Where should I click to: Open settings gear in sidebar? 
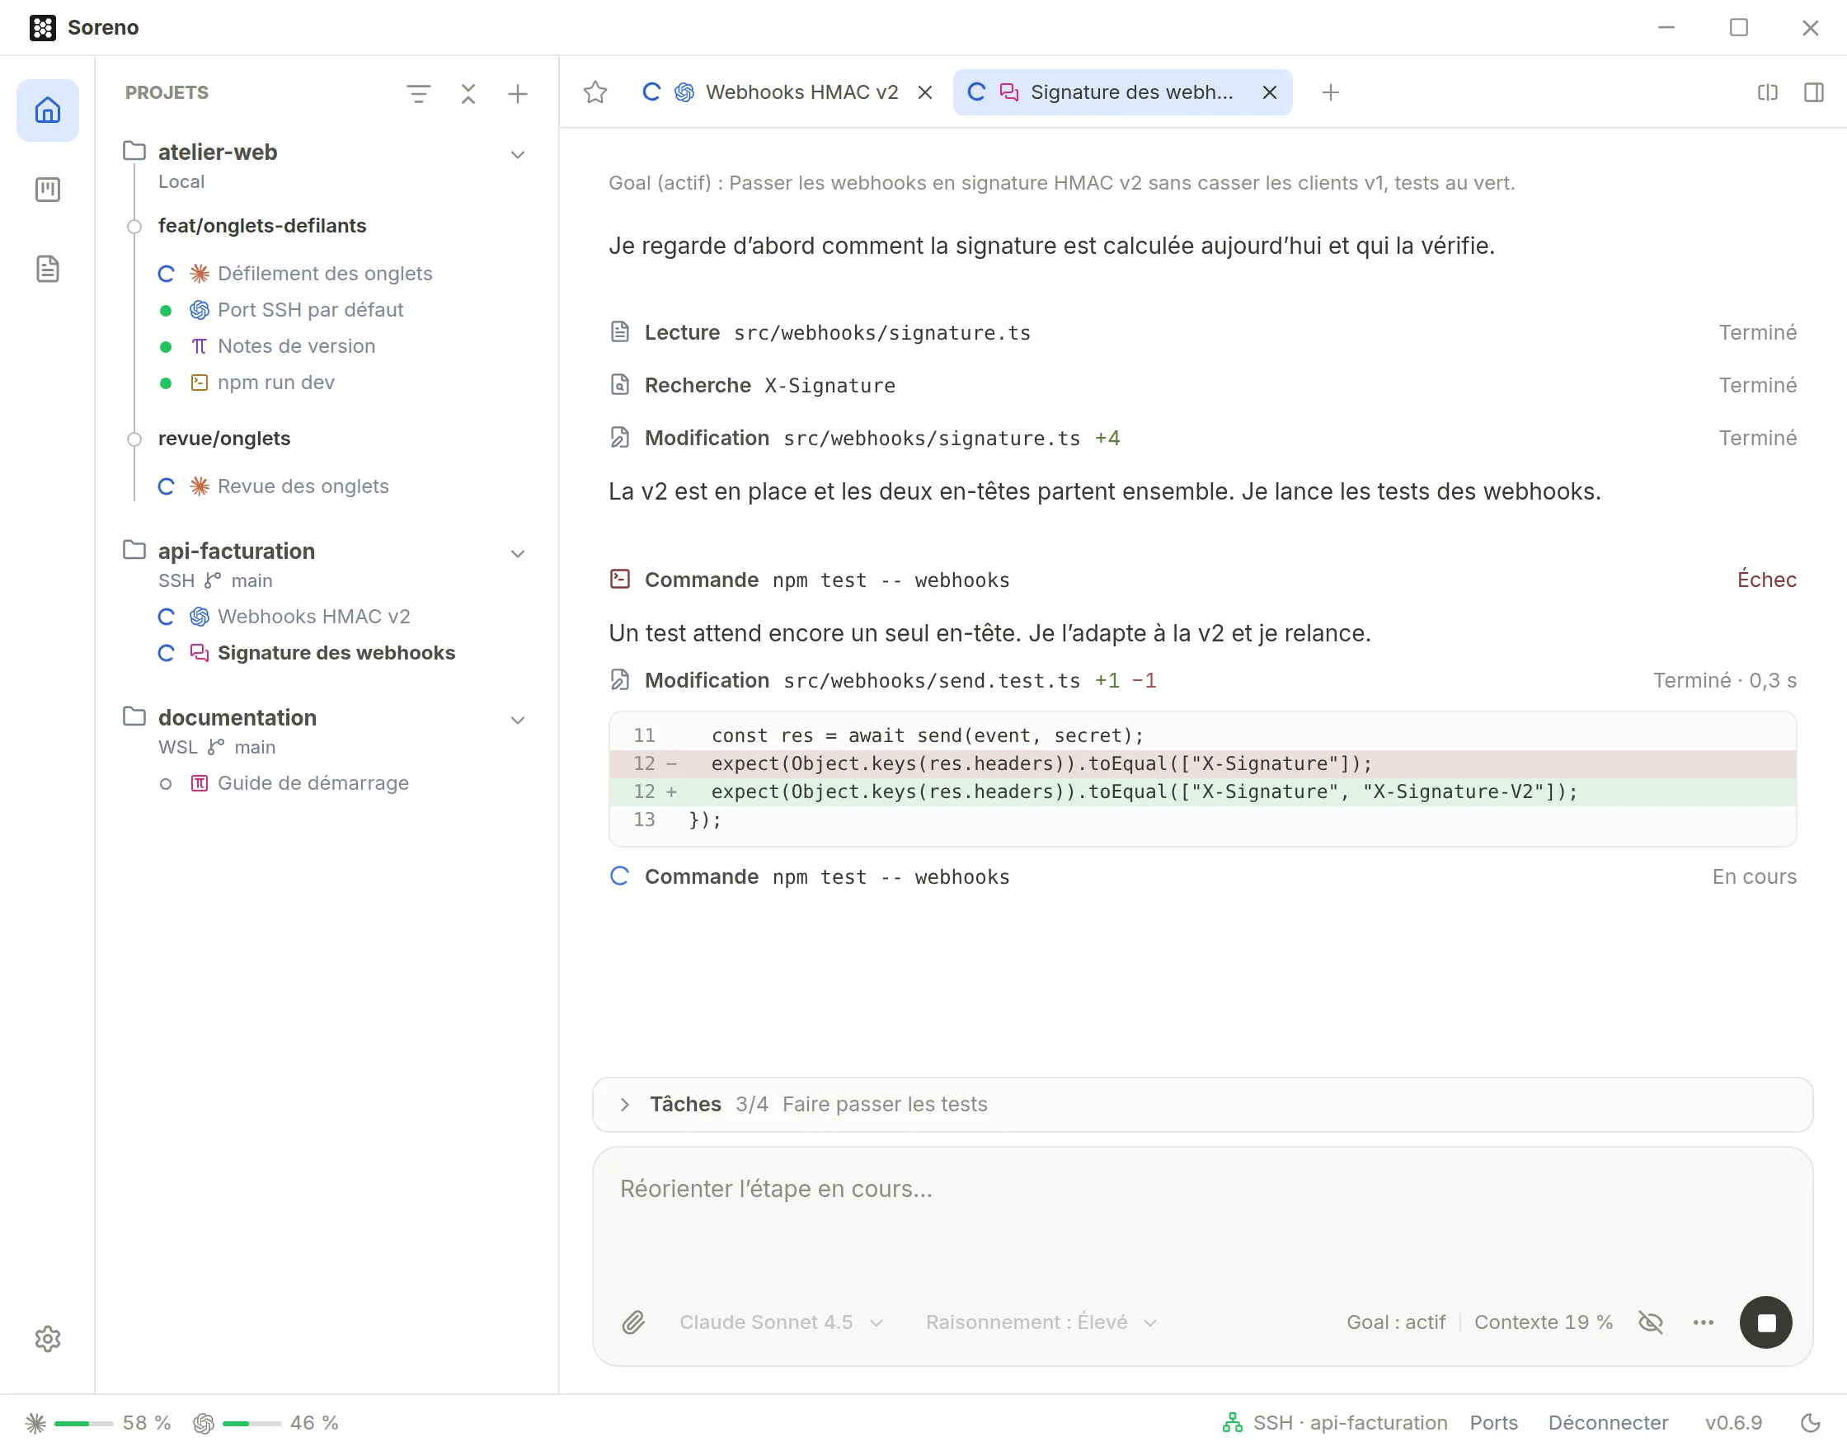click(x=48, y=1339)
